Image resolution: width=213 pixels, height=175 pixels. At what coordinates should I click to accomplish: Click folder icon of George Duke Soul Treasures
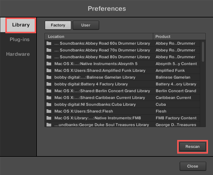(x=49, y=125)
